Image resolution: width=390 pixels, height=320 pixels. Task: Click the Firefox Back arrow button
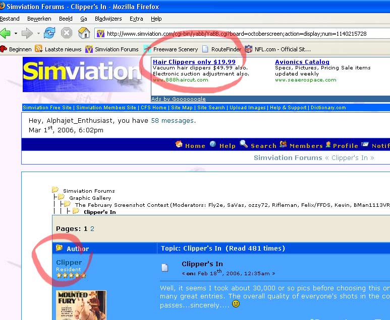pyautogui.click(x=6, y=34)
